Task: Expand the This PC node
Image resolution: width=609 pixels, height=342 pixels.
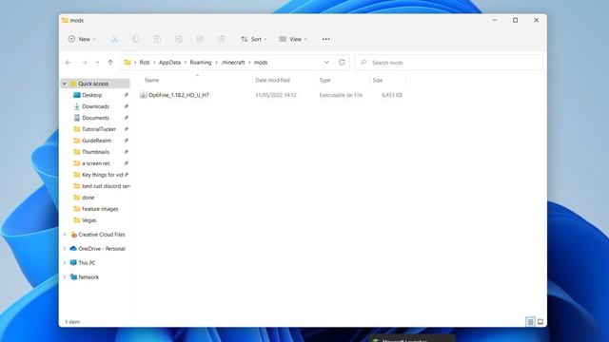Action: [65, 263]
